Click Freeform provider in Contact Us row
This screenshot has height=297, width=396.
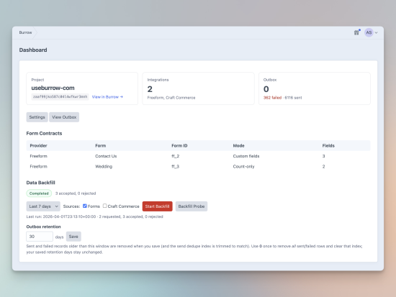point(38,156)
